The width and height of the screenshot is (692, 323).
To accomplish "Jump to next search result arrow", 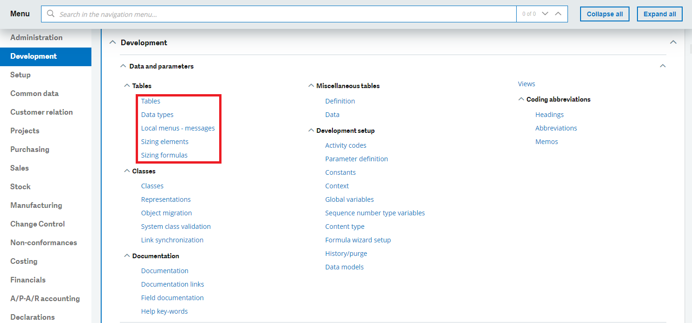I will (545, 14).
